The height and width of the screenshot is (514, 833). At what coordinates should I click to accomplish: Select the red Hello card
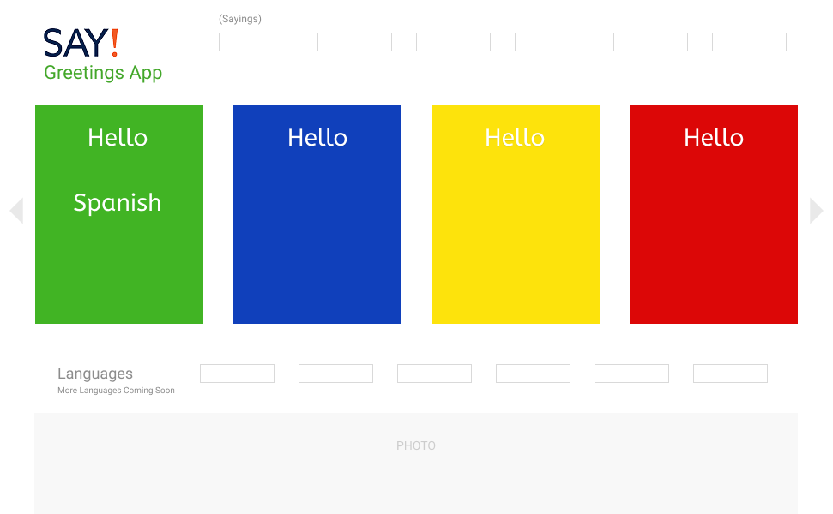pyautogui.click(x=714, y=214)
